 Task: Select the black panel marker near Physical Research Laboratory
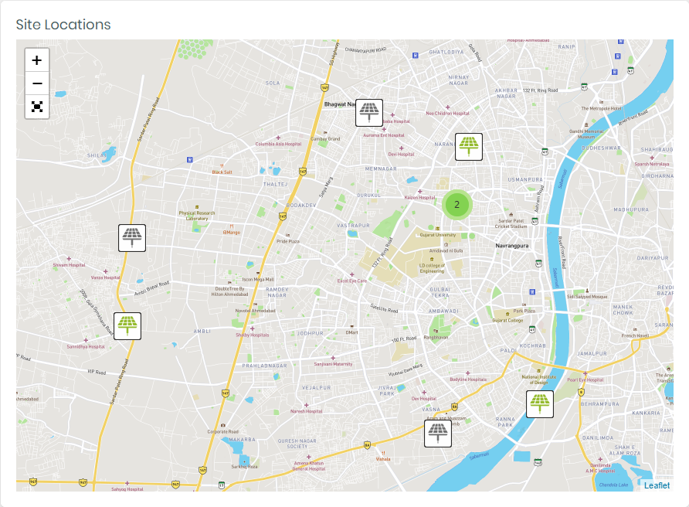pos(132,238)
